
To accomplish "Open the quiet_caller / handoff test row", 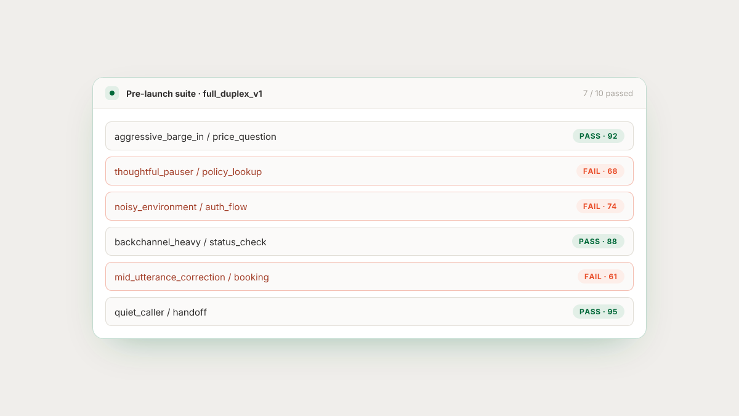I will point(369,312).
